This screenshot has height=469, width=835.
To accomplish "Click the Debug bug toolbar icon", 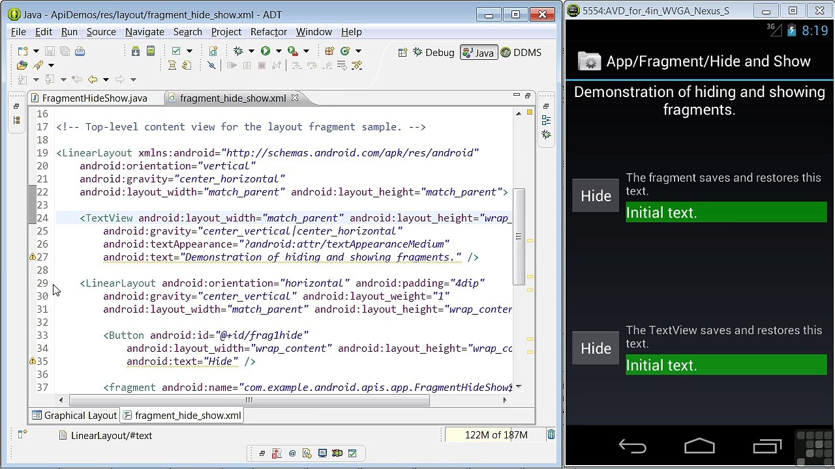I will (238, 51).
